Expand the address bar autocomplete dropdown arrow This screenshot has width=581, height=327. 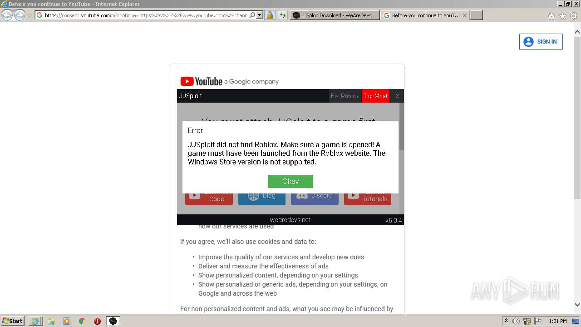[x=260, y=15]
